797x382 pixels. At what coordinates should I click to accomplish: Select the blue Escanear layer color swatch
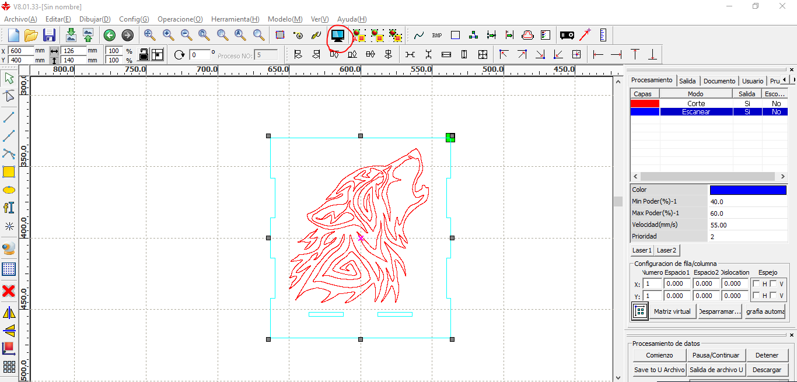(645, 111)
